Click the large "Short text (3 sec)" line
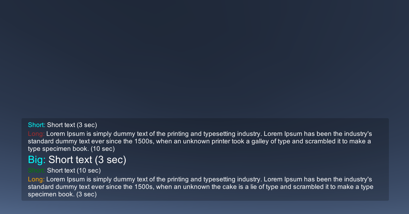Screen dimensions: 409x214 pyautogui.click(x=87, y=160)
